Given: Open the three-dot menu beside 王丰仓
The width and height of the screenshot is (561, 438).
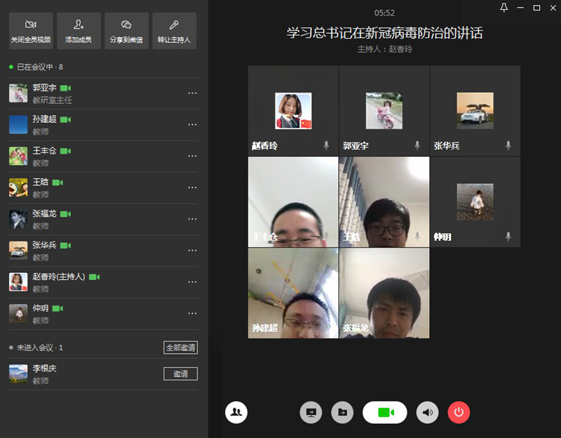Looking at the screenshot, I should pyautogui.click(x=192, y=156).
